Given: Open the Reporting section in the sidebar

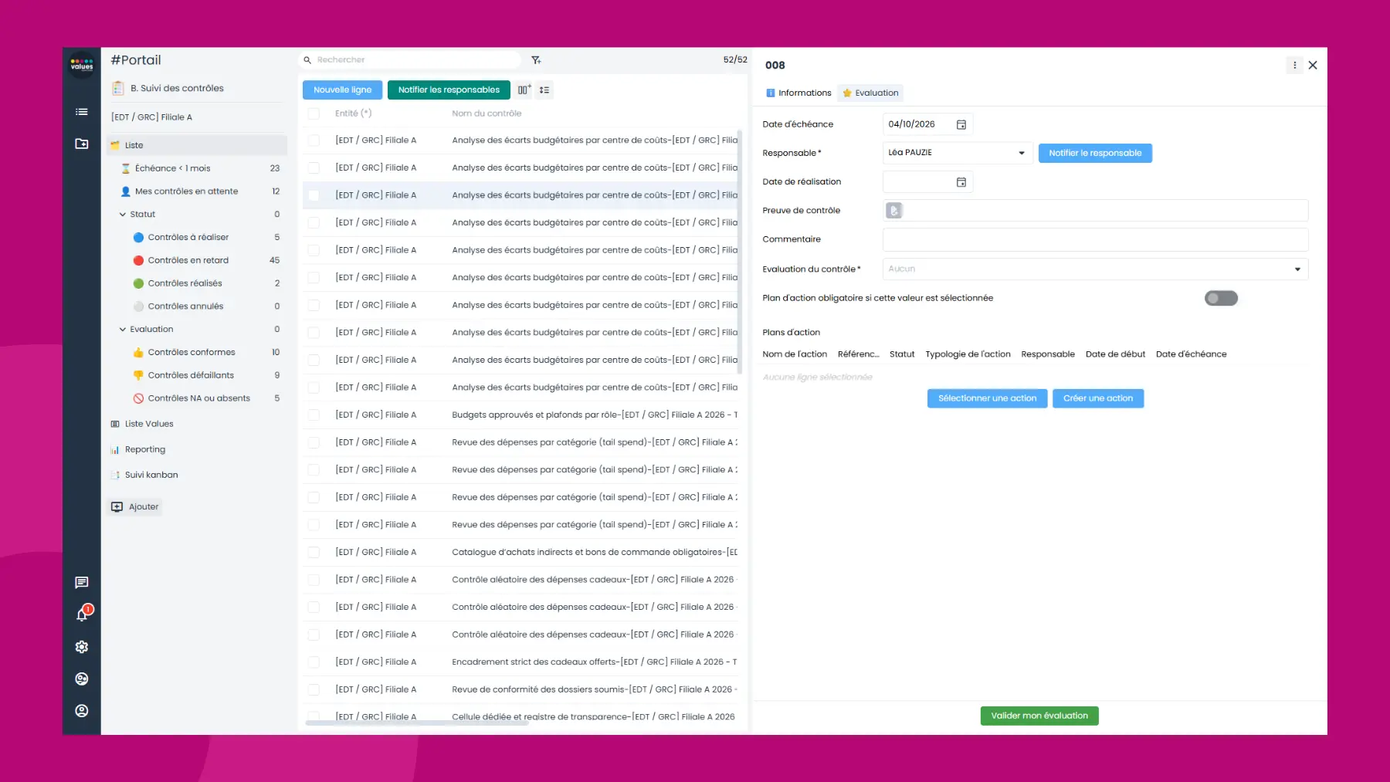Looking at the screenshot, I should [x=144, y=449].
